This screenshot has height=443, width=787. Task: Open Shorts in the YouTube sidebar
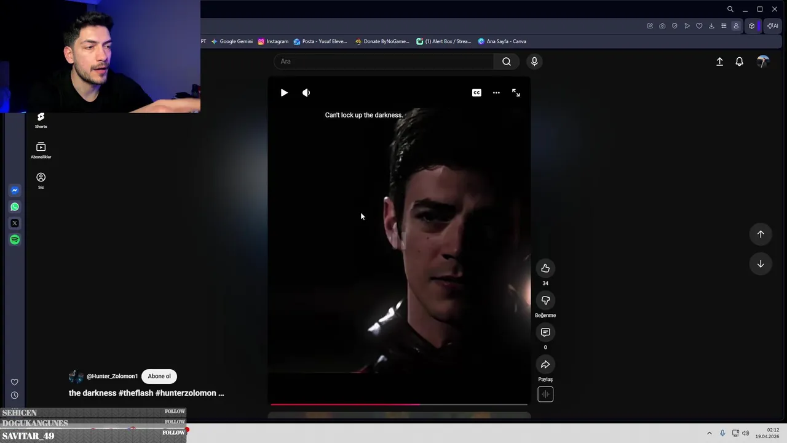(x=41, y=120)
